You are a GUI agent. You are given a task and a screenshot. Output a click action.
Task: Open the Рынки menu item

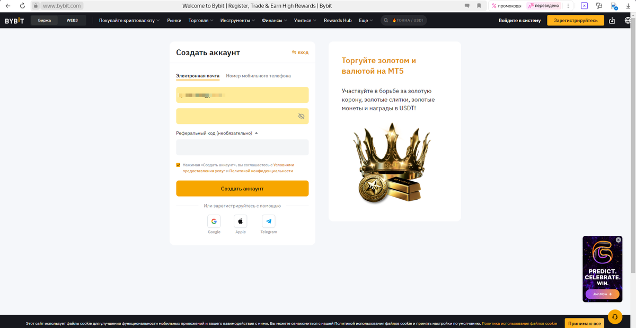[174, 21]
